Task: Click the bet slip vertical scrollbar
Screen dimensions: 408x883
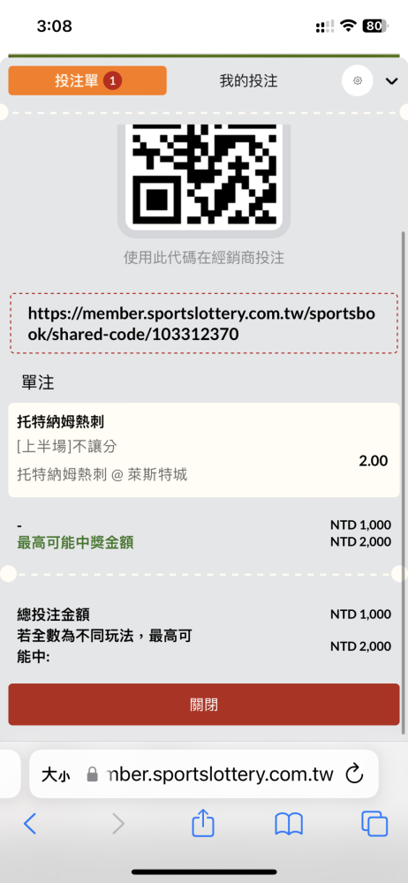Action: [x=403, y=483]
